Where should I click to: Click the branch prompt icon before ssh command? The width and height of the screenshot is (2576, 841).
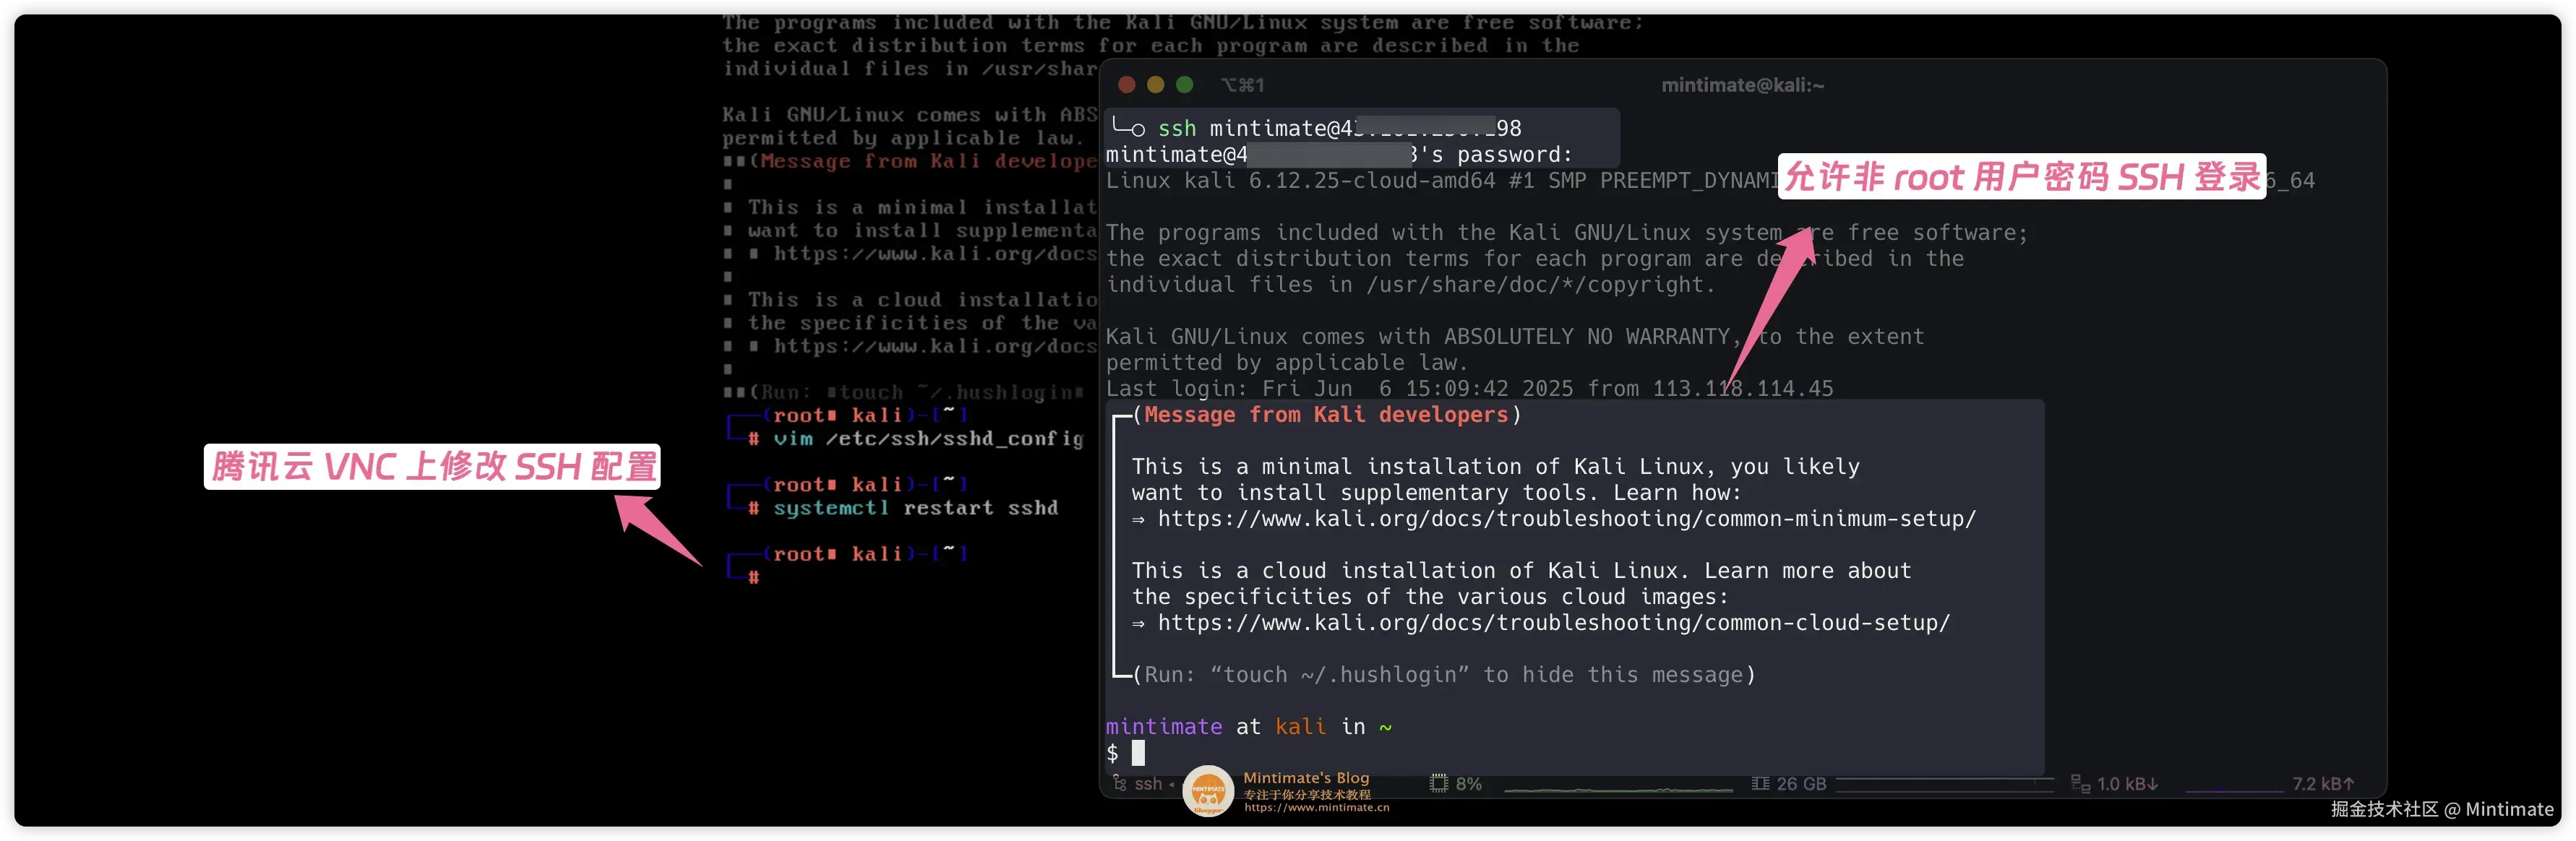click(1130, 128)
